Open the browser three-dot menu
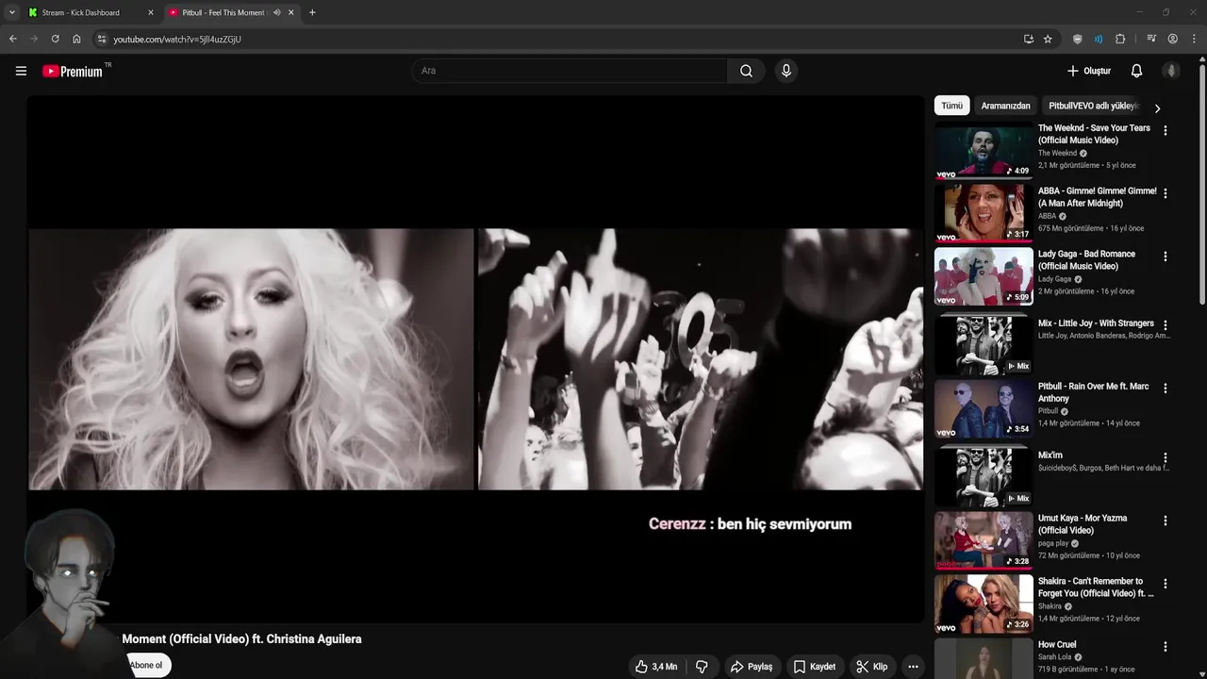Screen dimensions: 1207x679 point(1194,39)
